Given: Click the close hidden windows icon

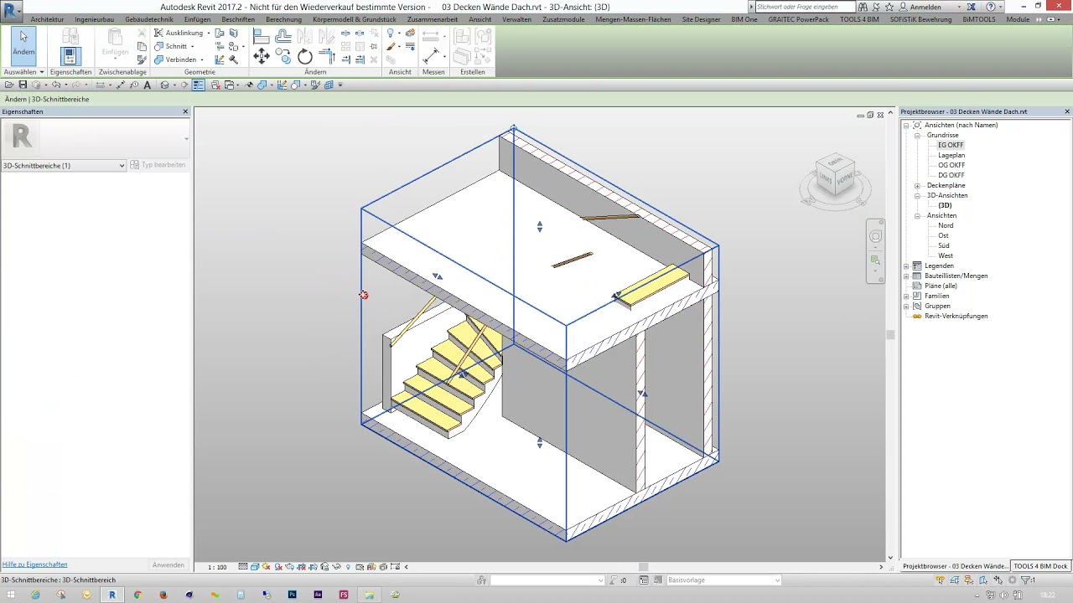Looking at the screenshot, I should (x=215, y=85).
